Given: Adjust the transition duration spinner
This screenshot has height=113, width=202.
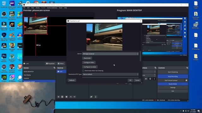Looking at the screenshot, I should click(x=155, y=75).
